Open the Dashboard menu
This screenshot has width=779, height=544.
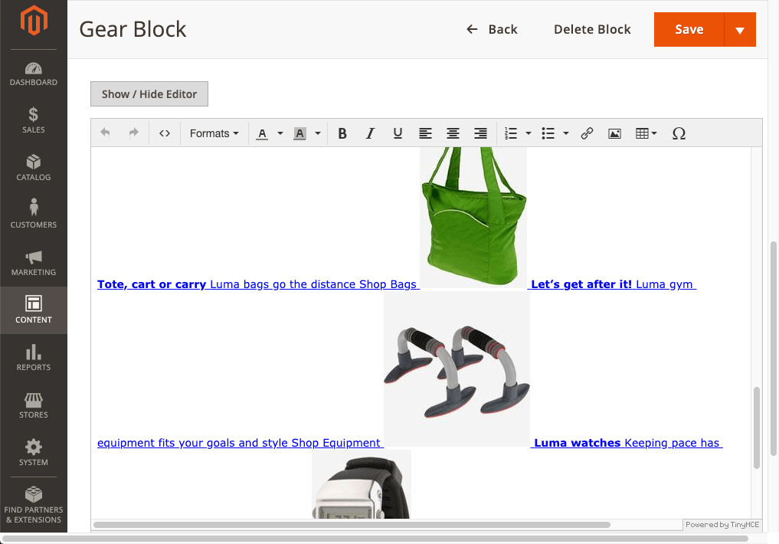(33, 74)
